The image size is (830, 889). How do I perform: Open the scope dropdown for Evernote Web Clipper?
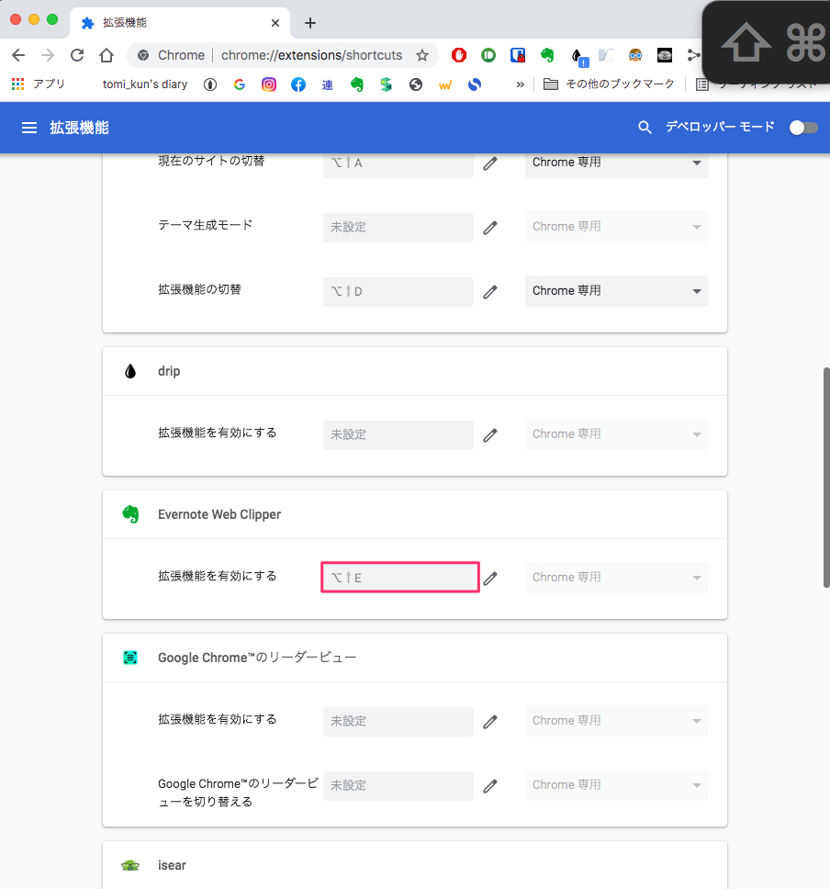tap(616, 577)
